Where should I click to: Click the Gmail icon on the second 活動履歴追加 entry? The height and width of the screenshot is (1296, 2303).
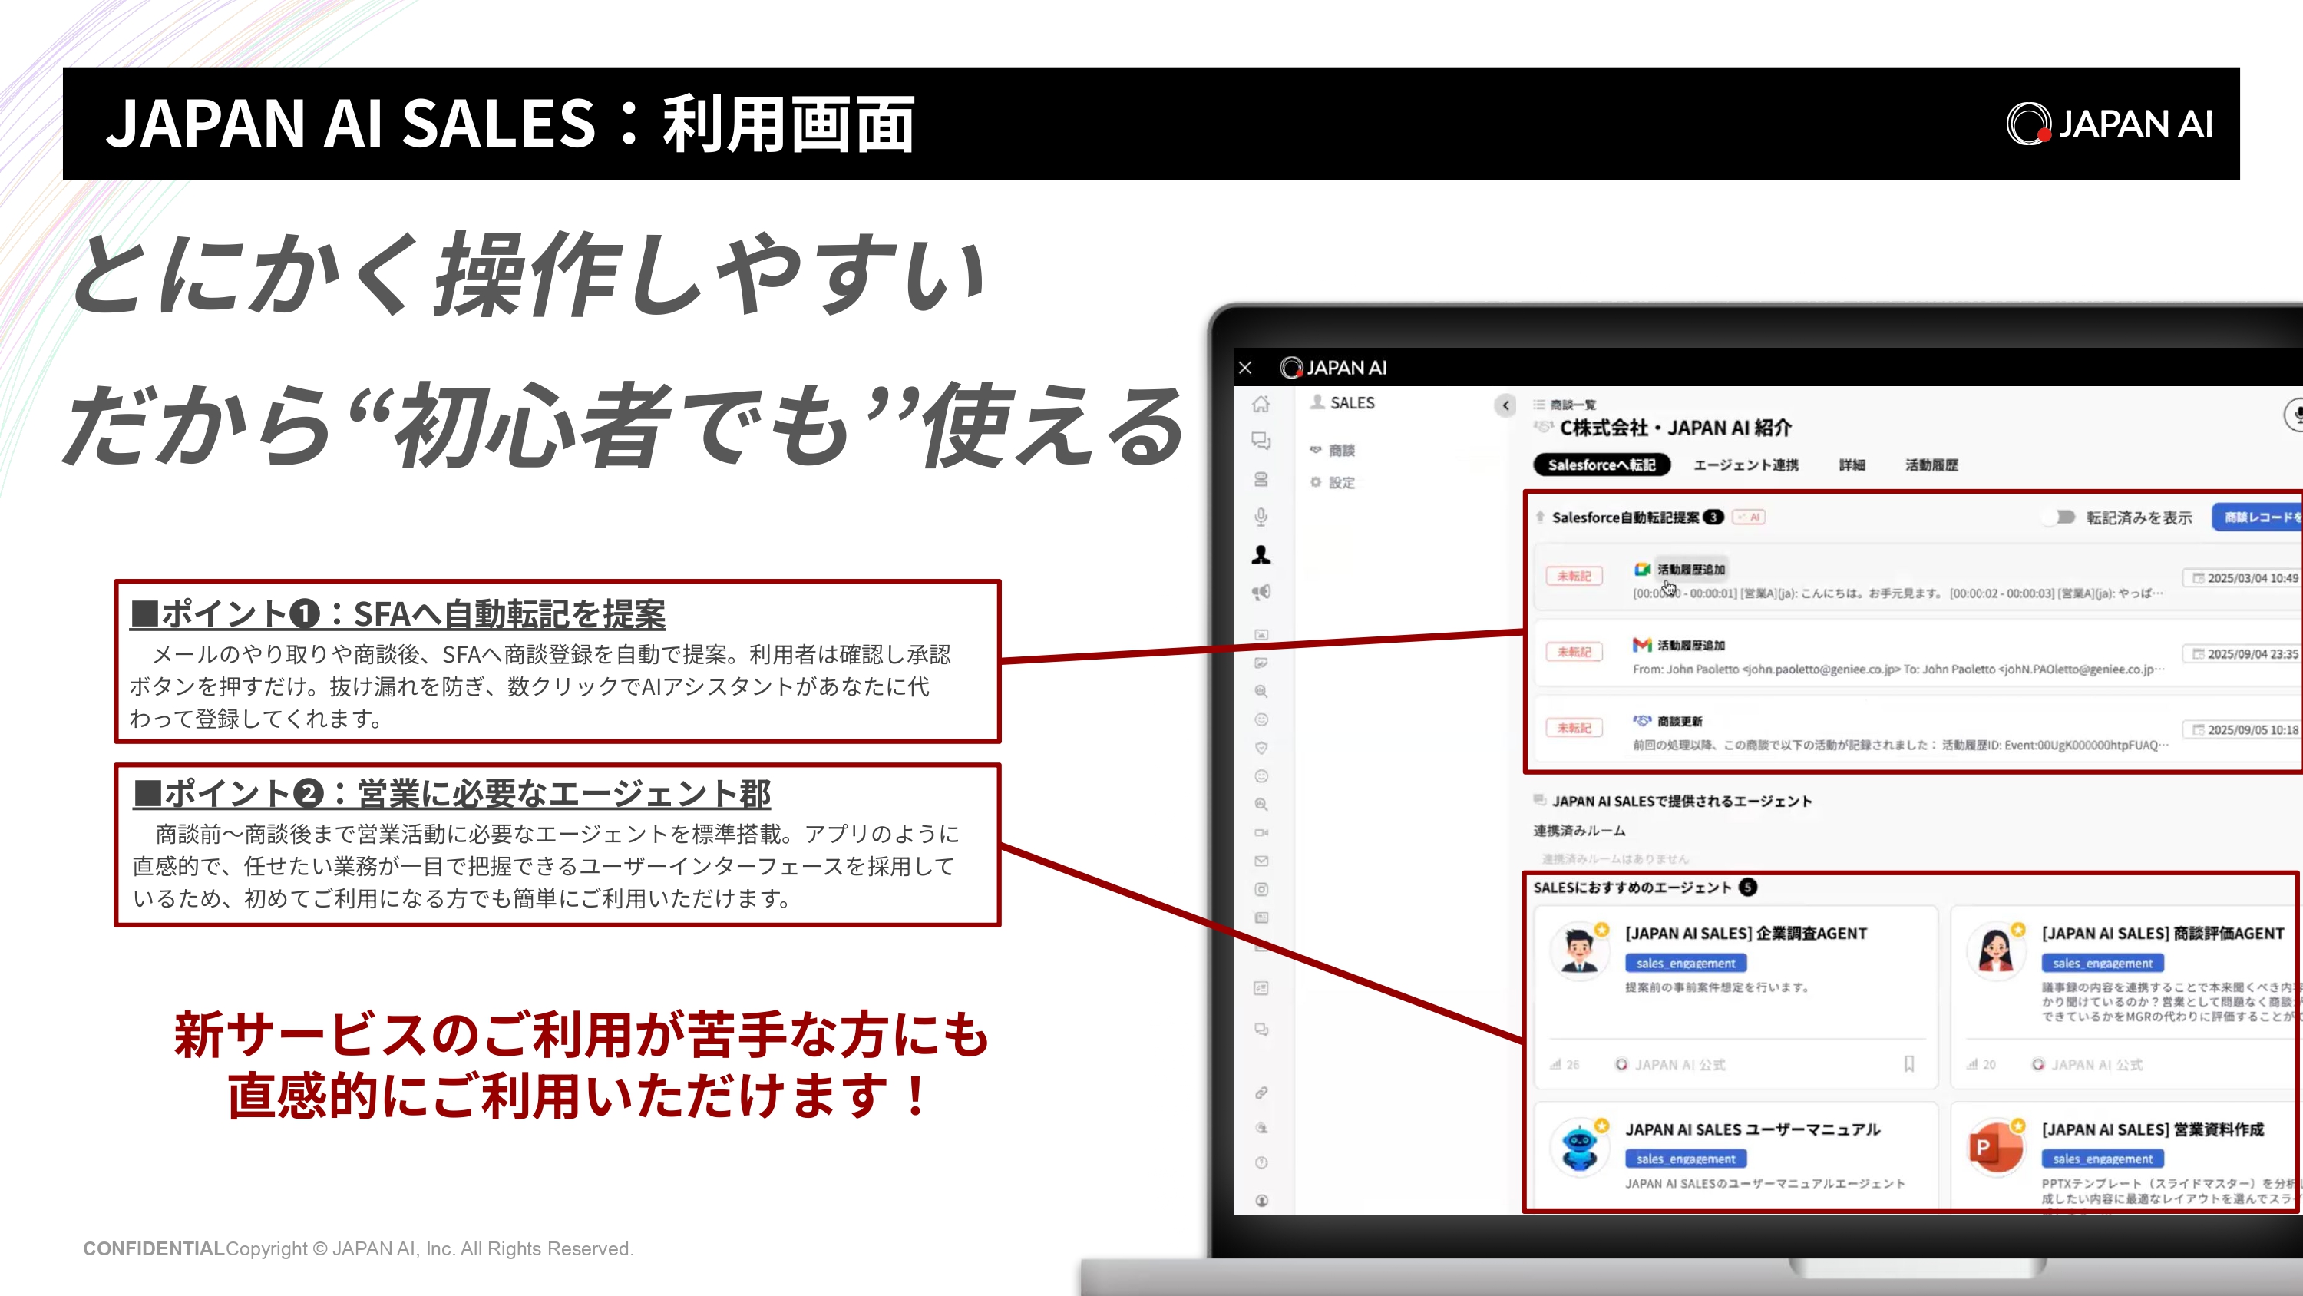pyautogui.click(x=1642, y=645)
